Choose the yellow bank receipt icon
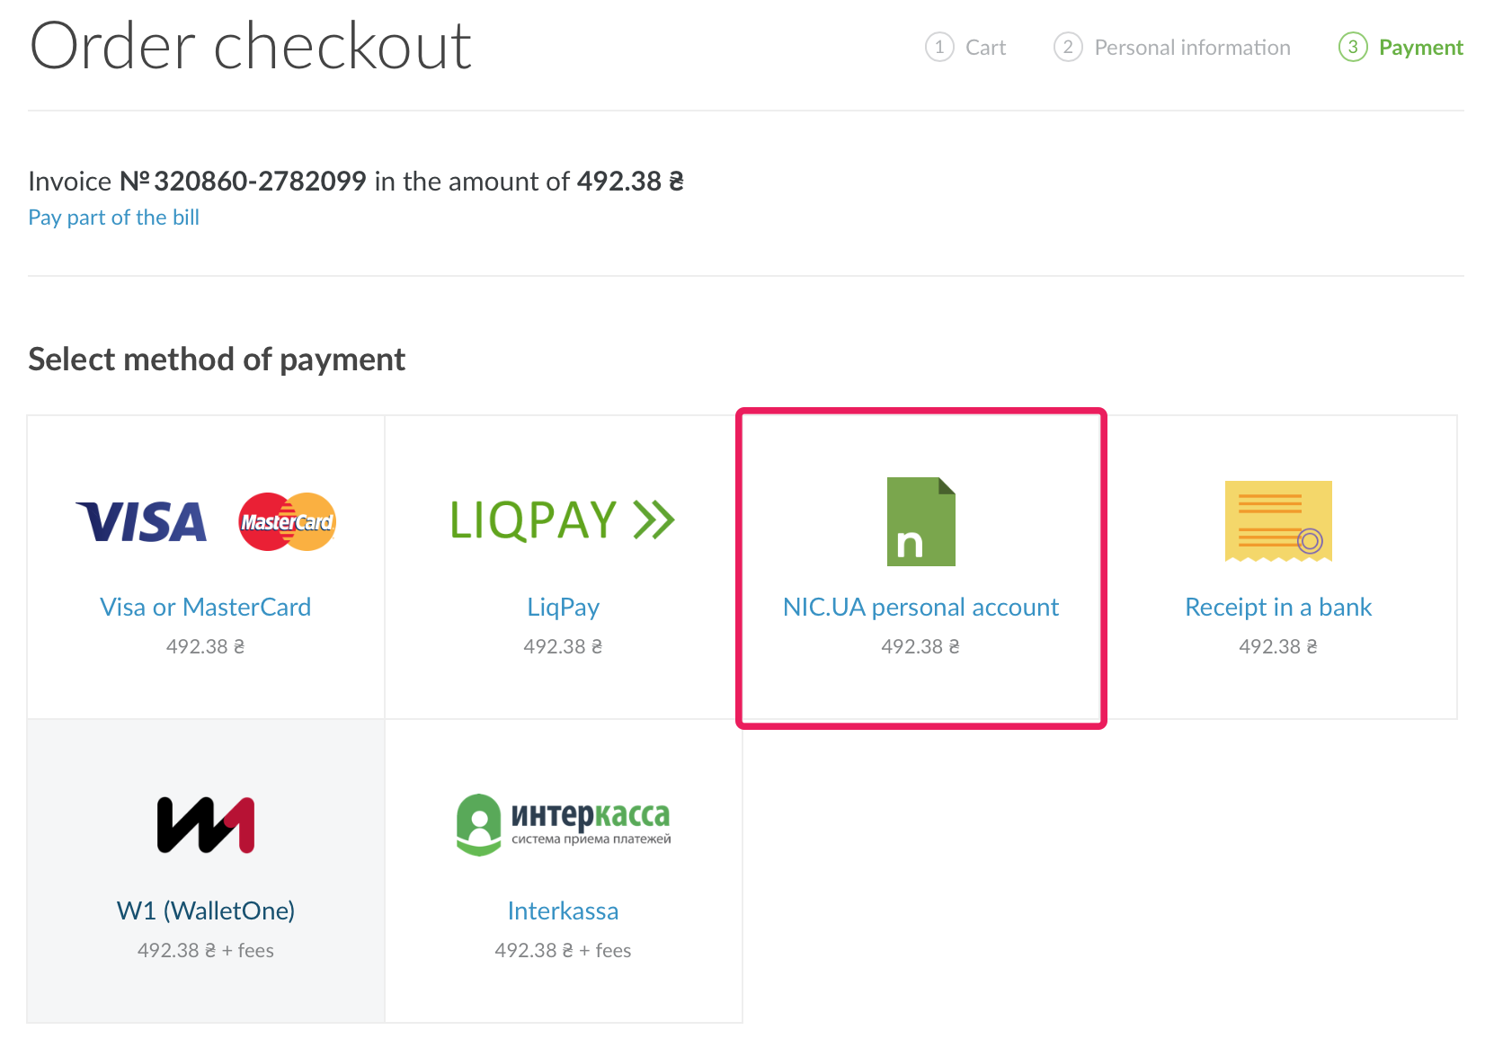 point(1277,521)
